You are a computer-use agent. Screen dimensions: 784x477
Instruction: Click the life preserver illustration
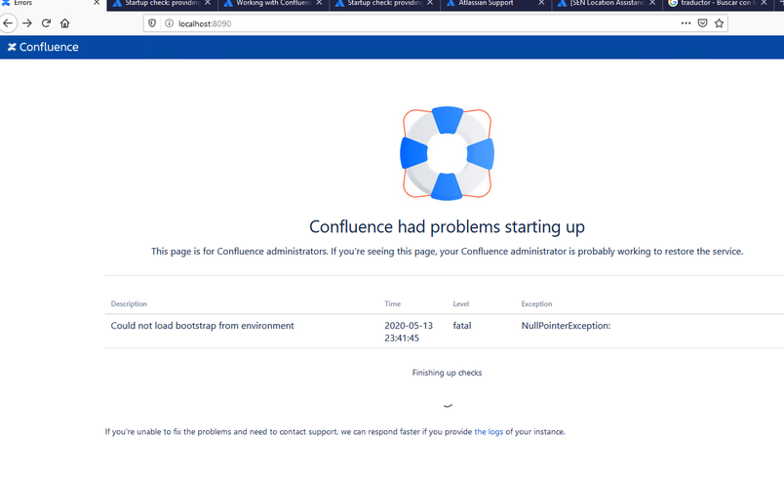(x=447, y=153)
